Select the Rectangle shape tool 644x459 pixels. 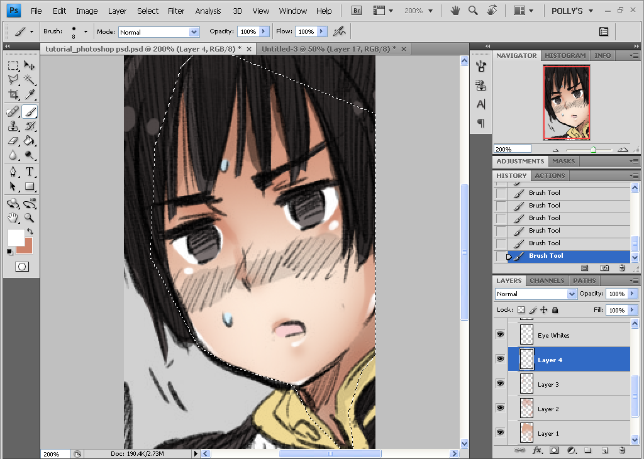coord(29,186)
